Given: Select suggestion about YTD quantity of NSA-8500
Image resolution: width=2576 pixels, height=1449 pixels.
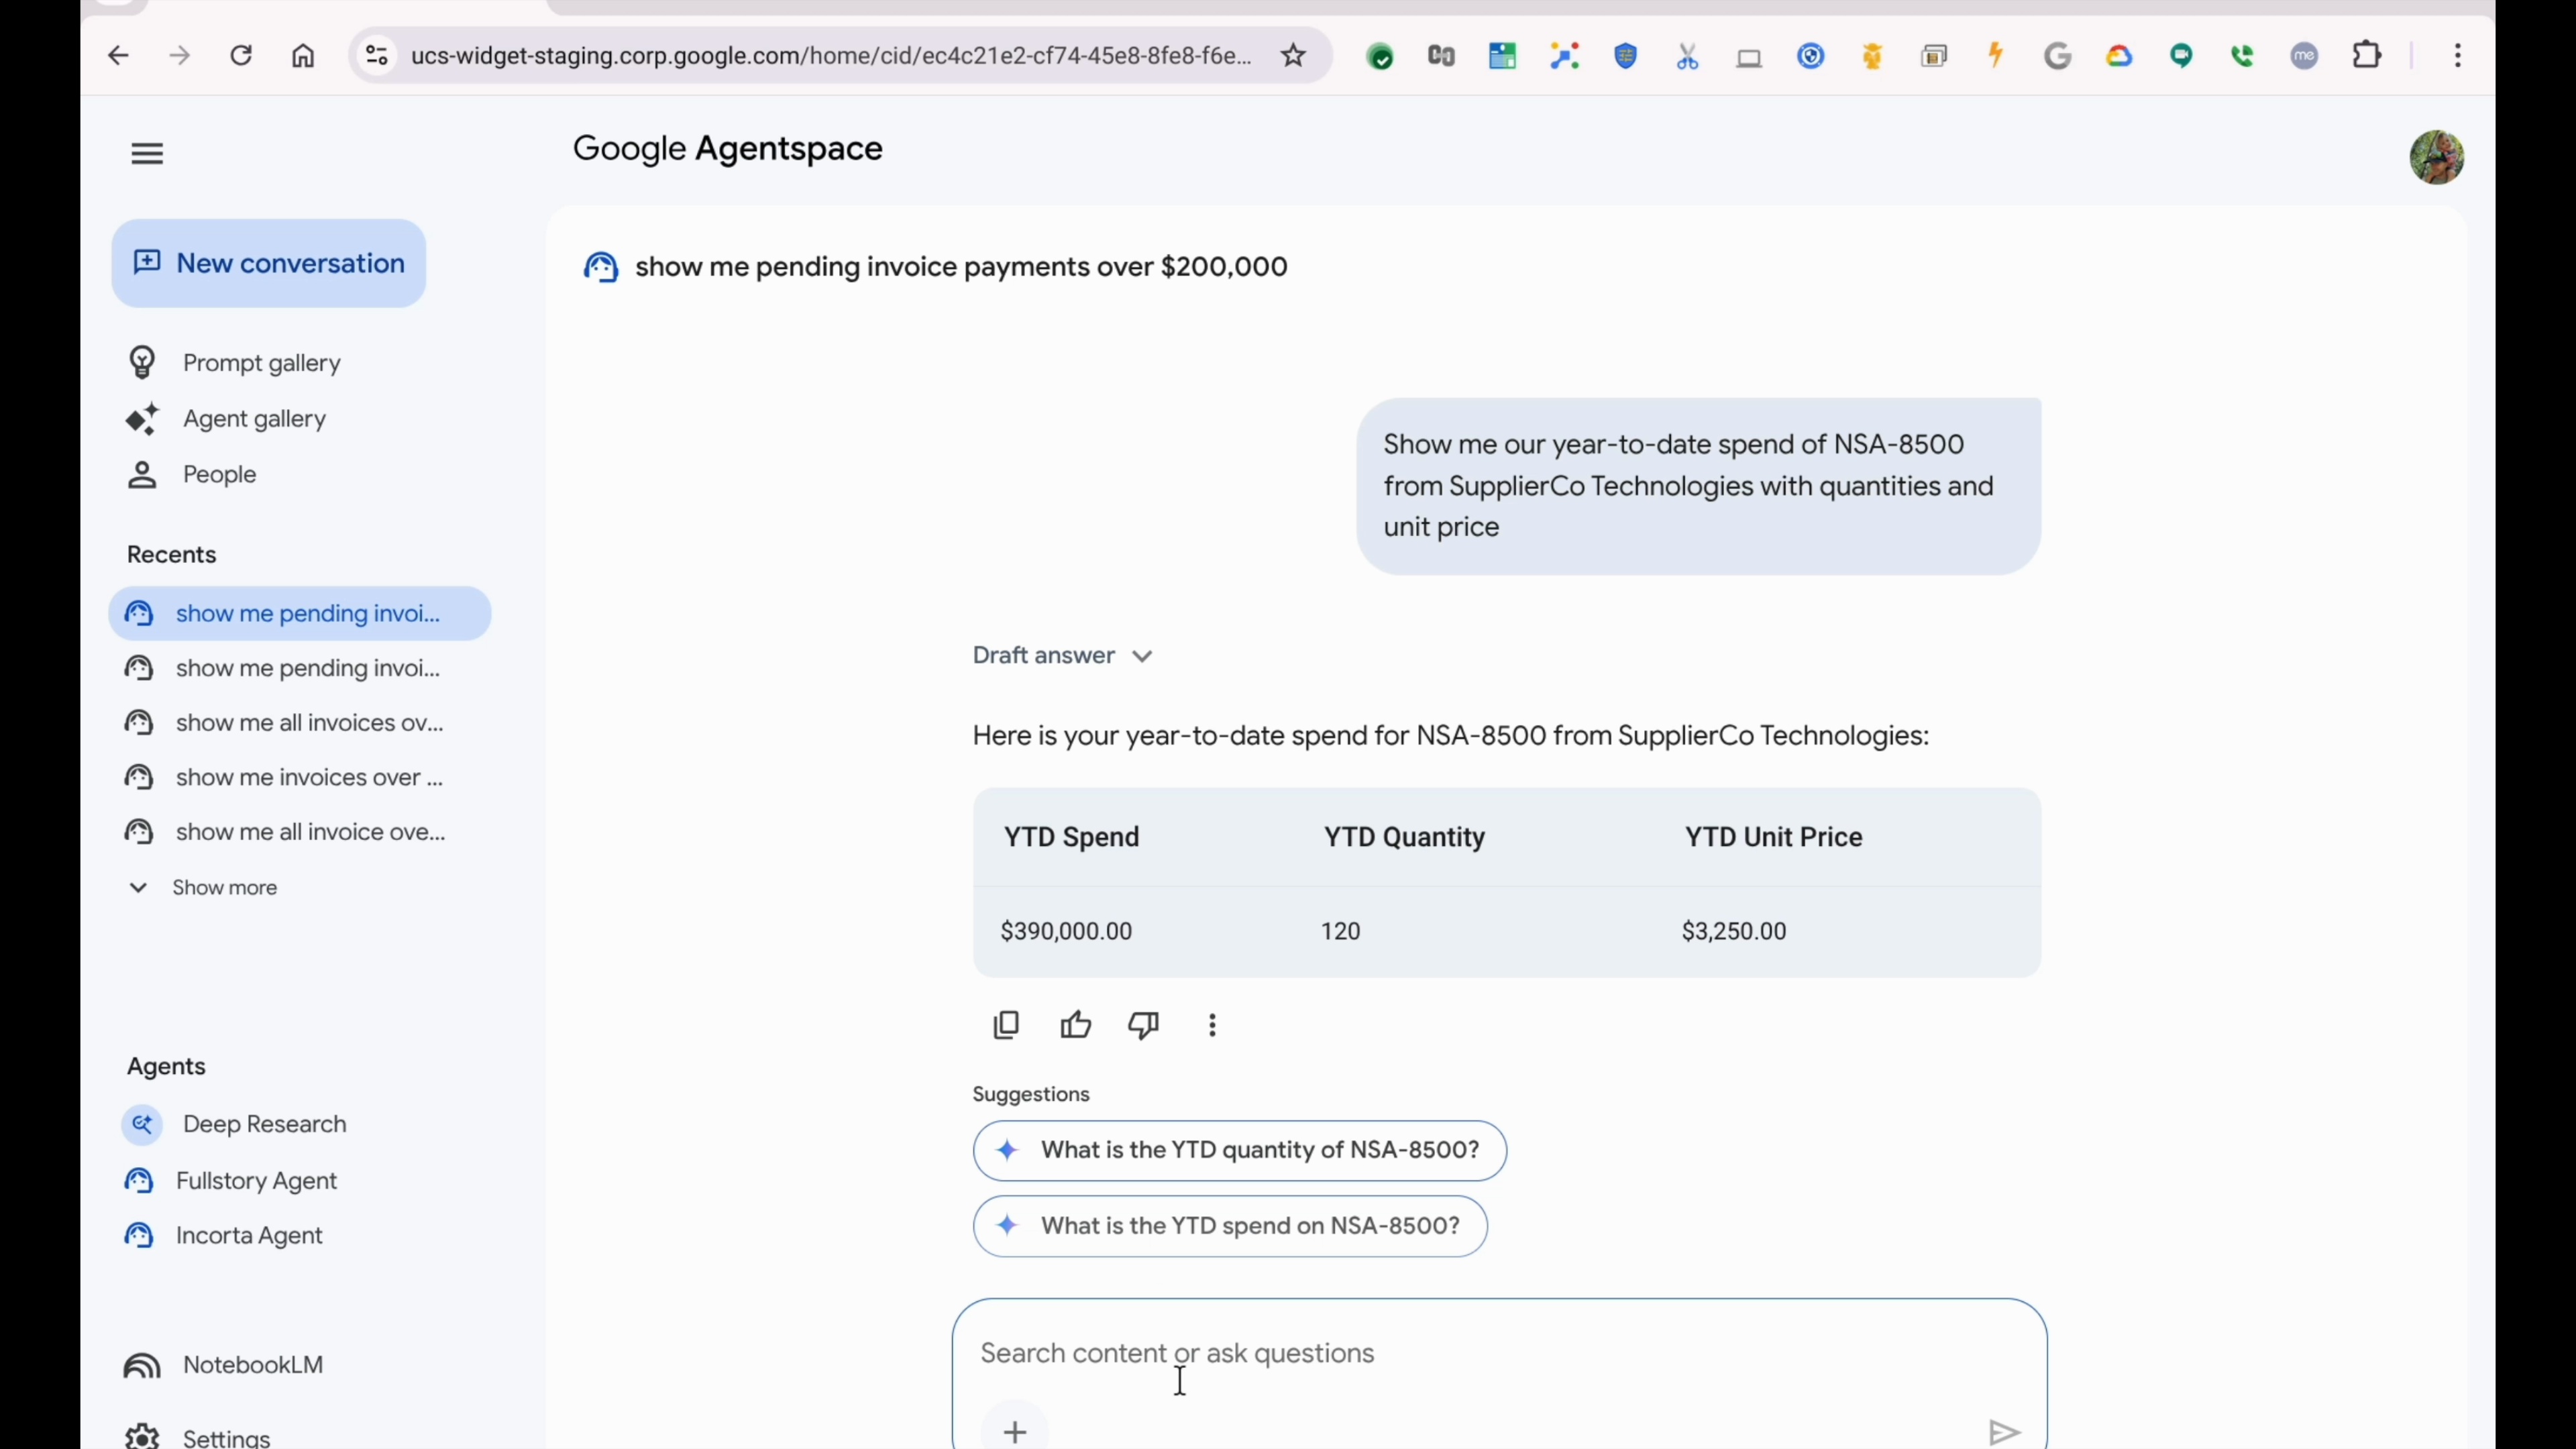Looking at the screenshot, I should point(1239,1150).
